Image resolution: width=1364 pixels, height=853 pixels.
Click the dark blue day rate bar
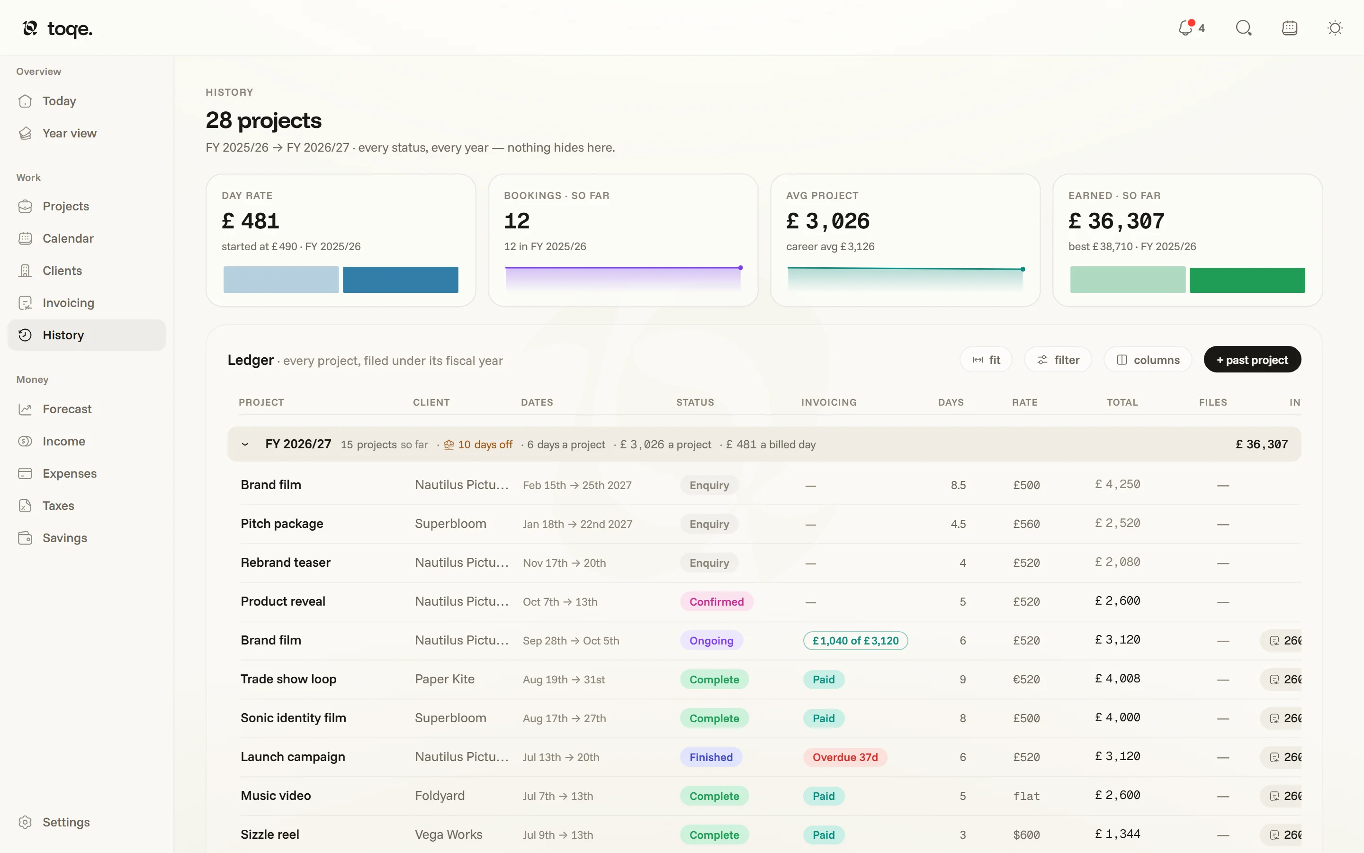[x=400, y=280]
